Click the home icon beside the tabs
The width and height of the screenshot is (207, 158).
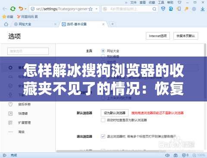(6, 24)
